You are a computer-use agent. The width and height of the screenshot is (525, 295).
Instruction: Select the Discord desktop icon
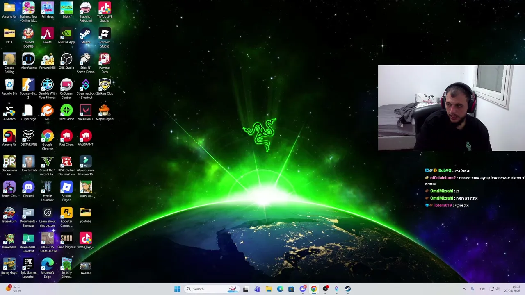click(x=28, y=190)
